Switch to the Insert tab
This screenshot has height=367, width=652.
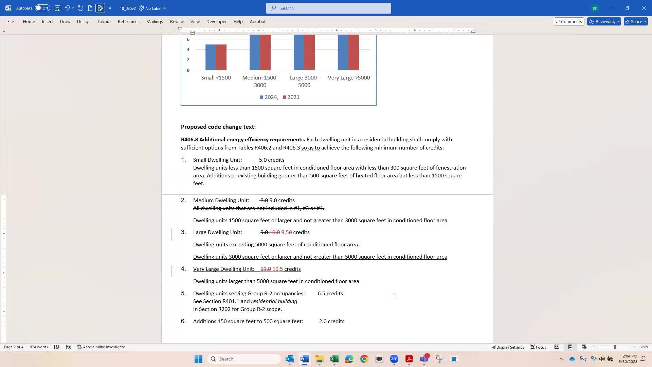48,21
